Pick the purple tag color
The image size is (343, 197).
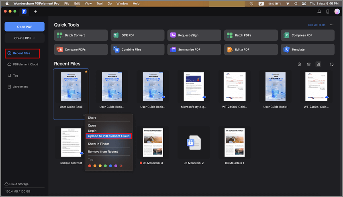[116, 166]
